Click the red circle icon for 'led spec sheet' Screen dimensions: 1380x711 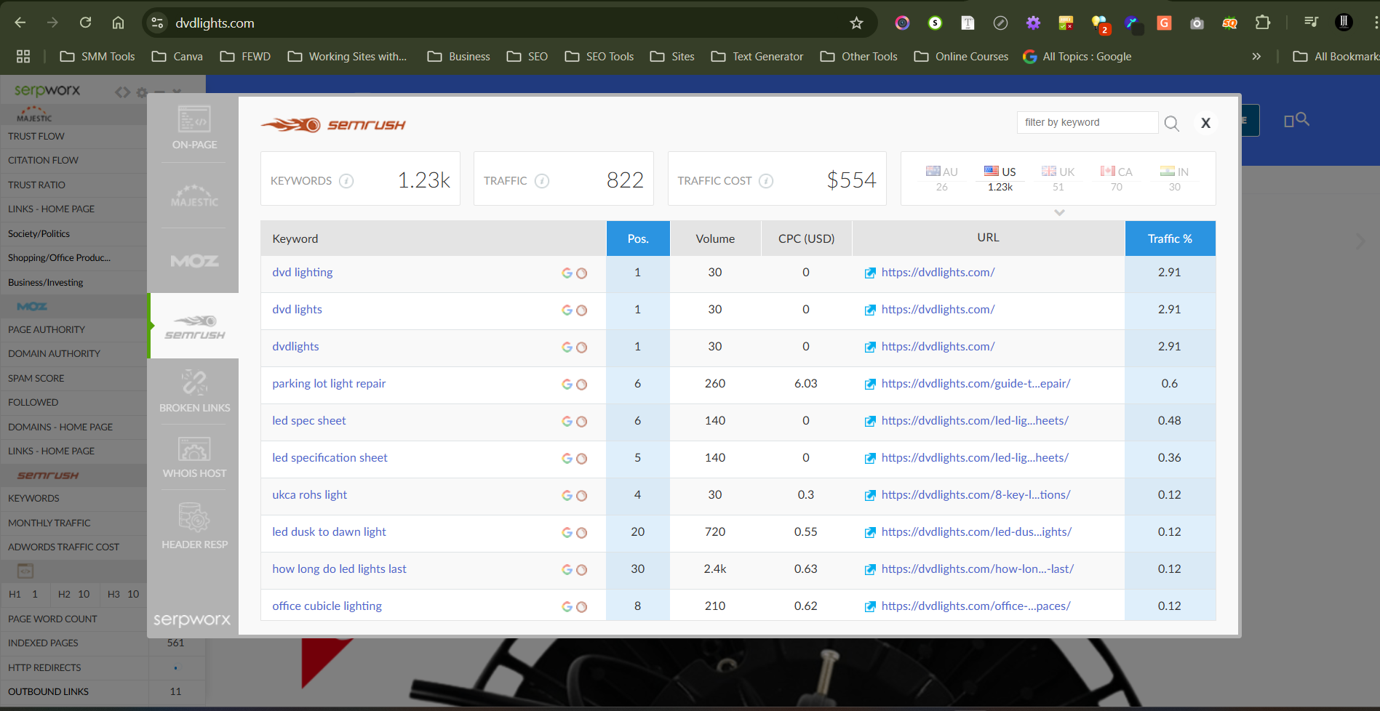pyautogui.click(x=581, y=422)
